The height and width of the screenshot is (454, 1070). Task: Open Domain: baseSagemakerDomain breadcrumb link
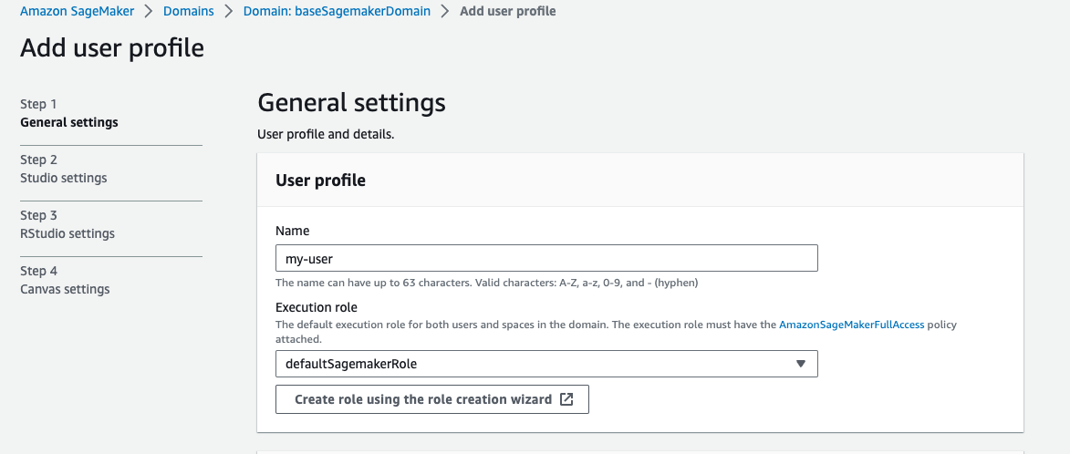(x=338, y=12)
